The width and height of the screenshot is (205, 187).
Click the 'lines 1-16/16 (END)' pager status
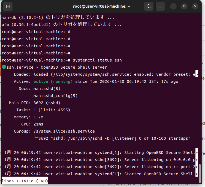click(x=25, y=181)
